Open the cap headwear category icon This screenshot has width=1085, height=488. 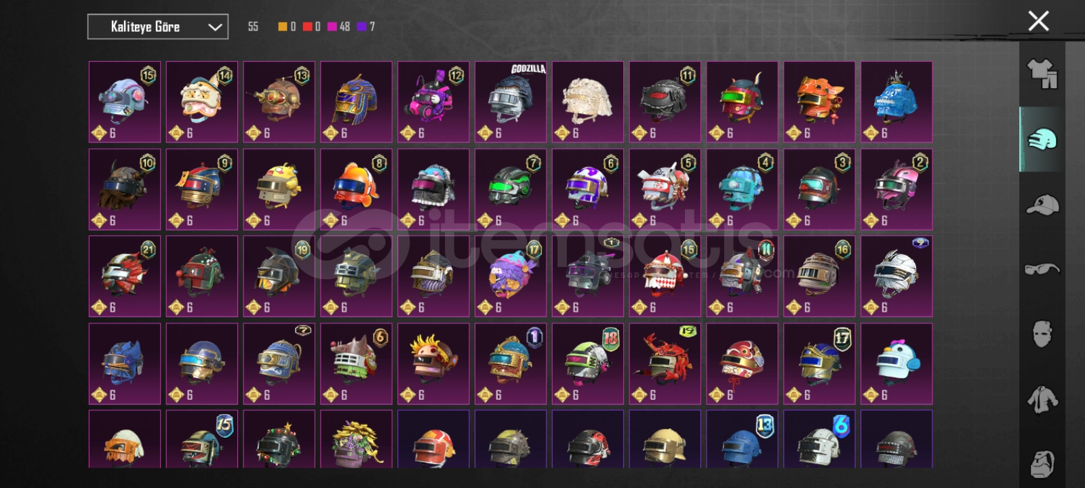(x=1042, y=204)
